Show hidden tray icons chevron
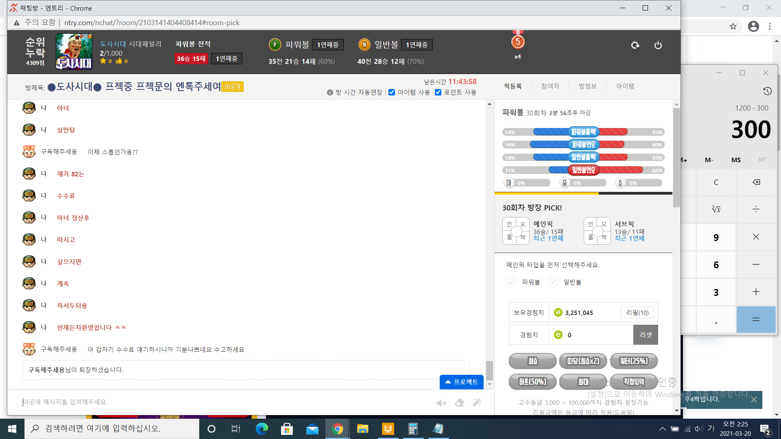The width and height of the screenshot is (781, 439). tap(662, 429)
